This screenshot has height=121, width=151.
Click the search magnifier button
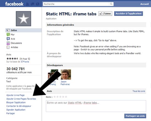pyautogui.click(x=111, y=4)
